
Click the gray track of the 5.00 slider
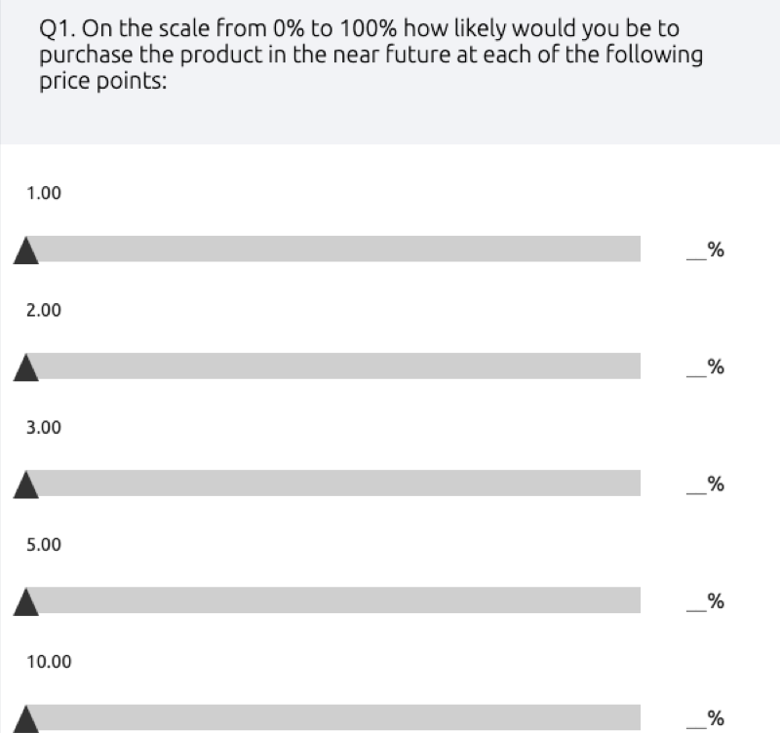(333, 600)
